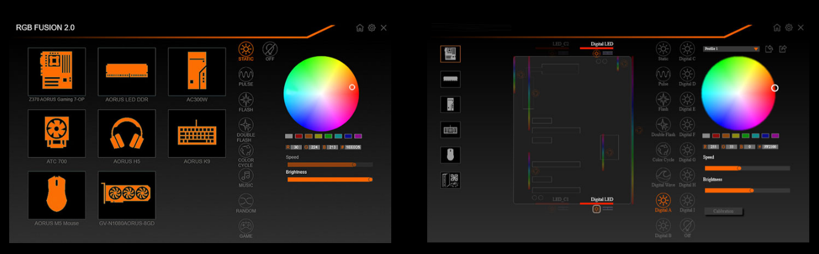Click motherboard icon in right window sidebar

[x=450, y=53]
